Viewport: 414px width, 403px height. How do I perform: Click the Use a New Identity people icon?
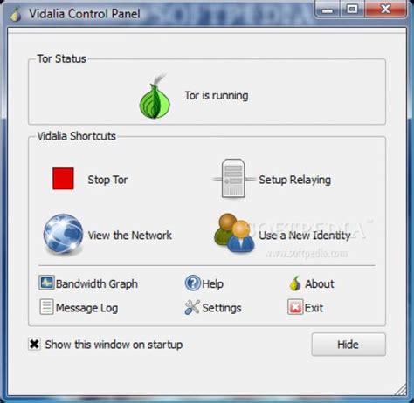(234, 233)
